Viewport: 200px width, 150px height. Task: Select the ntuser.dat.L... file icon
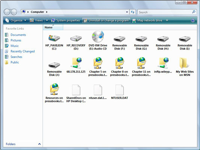point(98,90)
